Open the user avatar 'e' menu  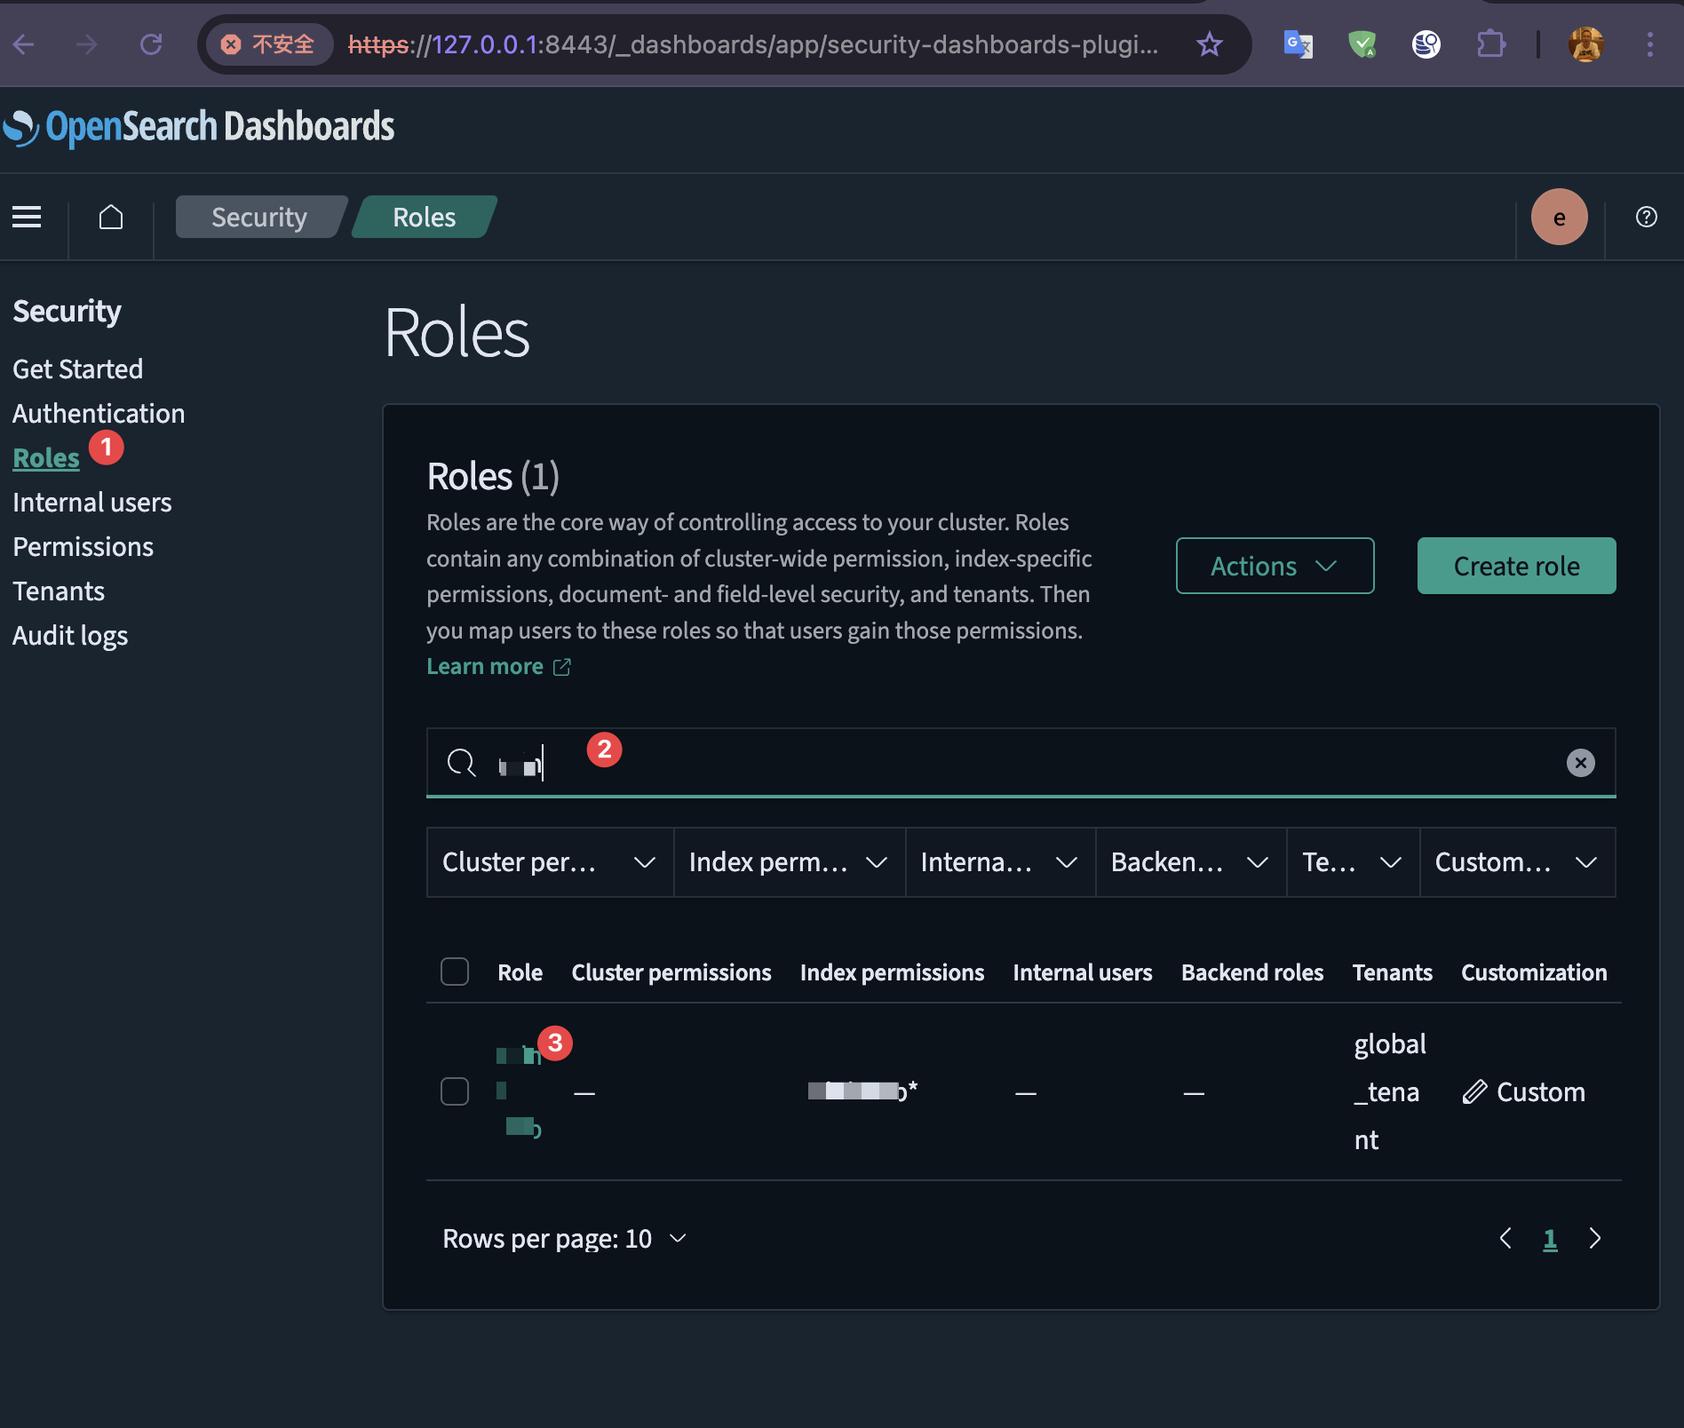(1559, 217)
